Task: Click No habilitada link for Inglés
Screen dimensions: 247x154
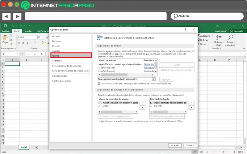Action: click(x=149, y=64)
